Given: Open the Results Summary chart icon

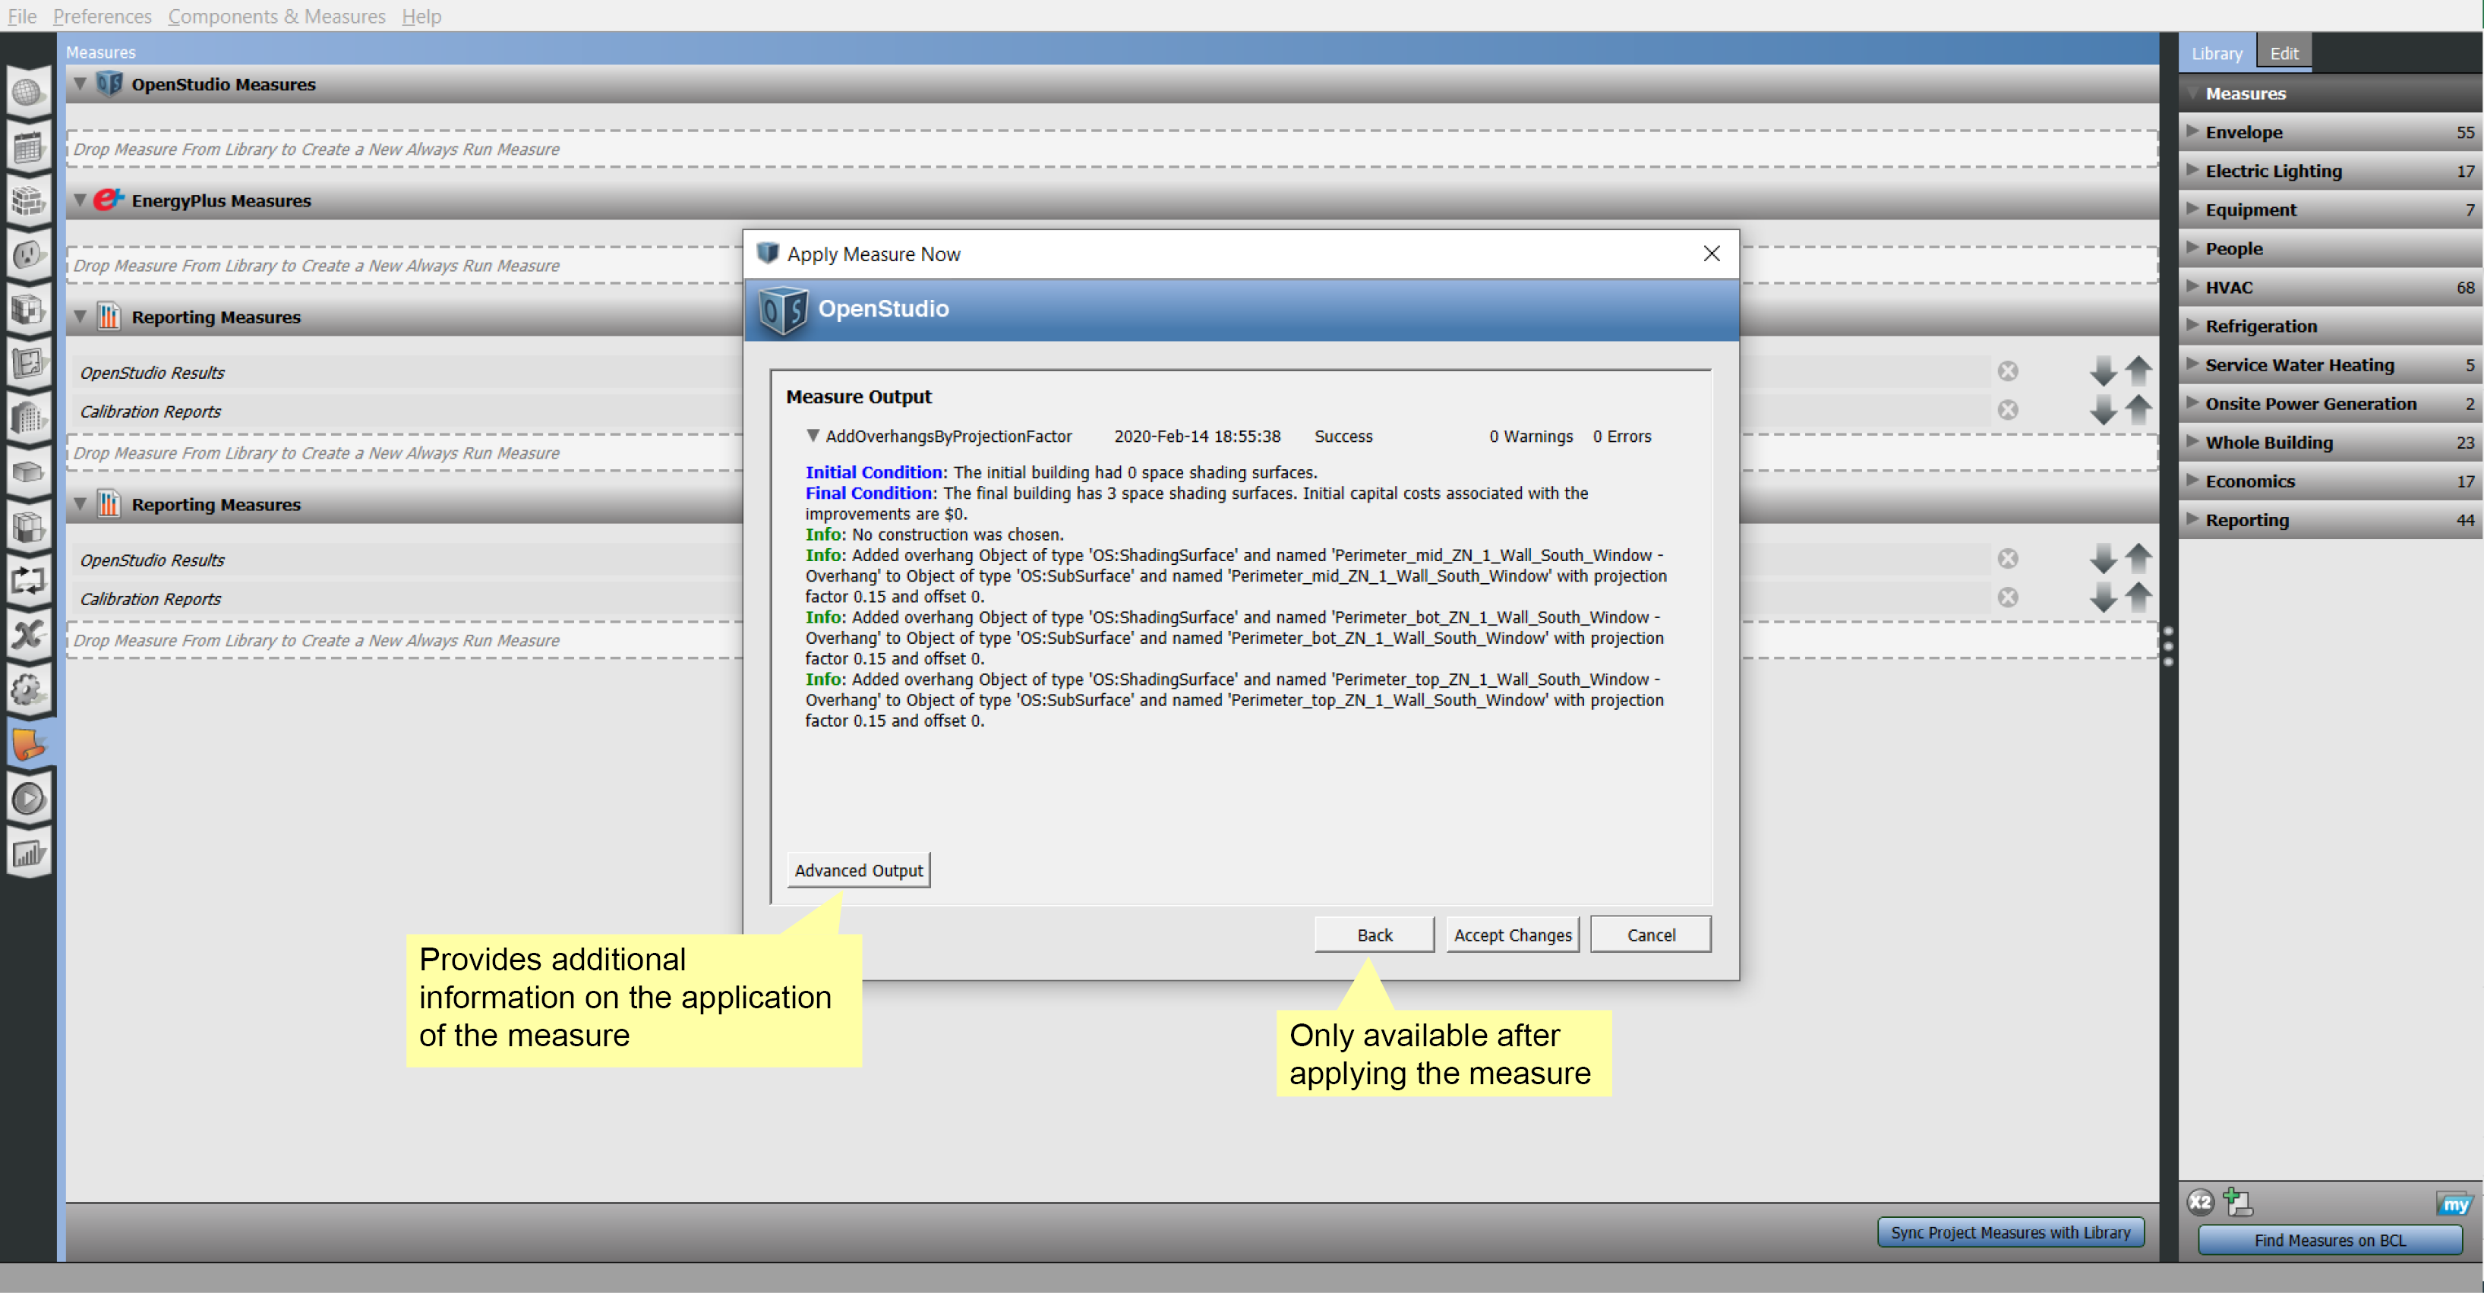Looking at the screenshot, I should point(29,853).
